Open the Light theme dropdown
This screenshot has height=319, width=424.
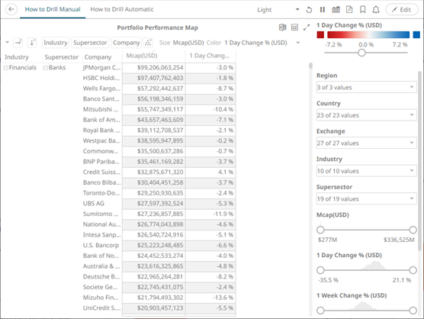pos(278,10)
